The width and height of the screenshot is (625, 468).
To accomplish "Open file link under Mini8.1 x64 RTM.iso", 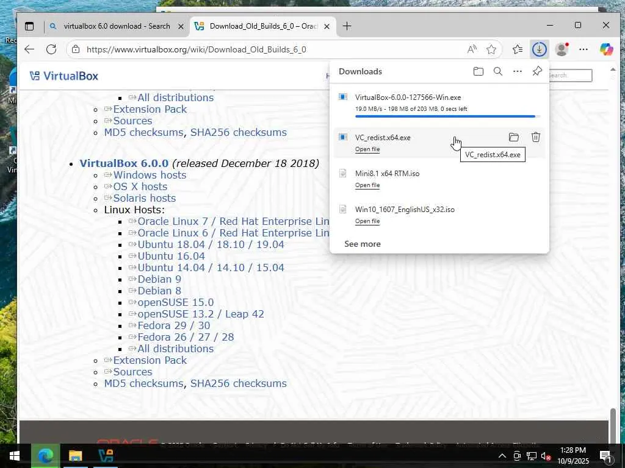I will pos(367,185).
